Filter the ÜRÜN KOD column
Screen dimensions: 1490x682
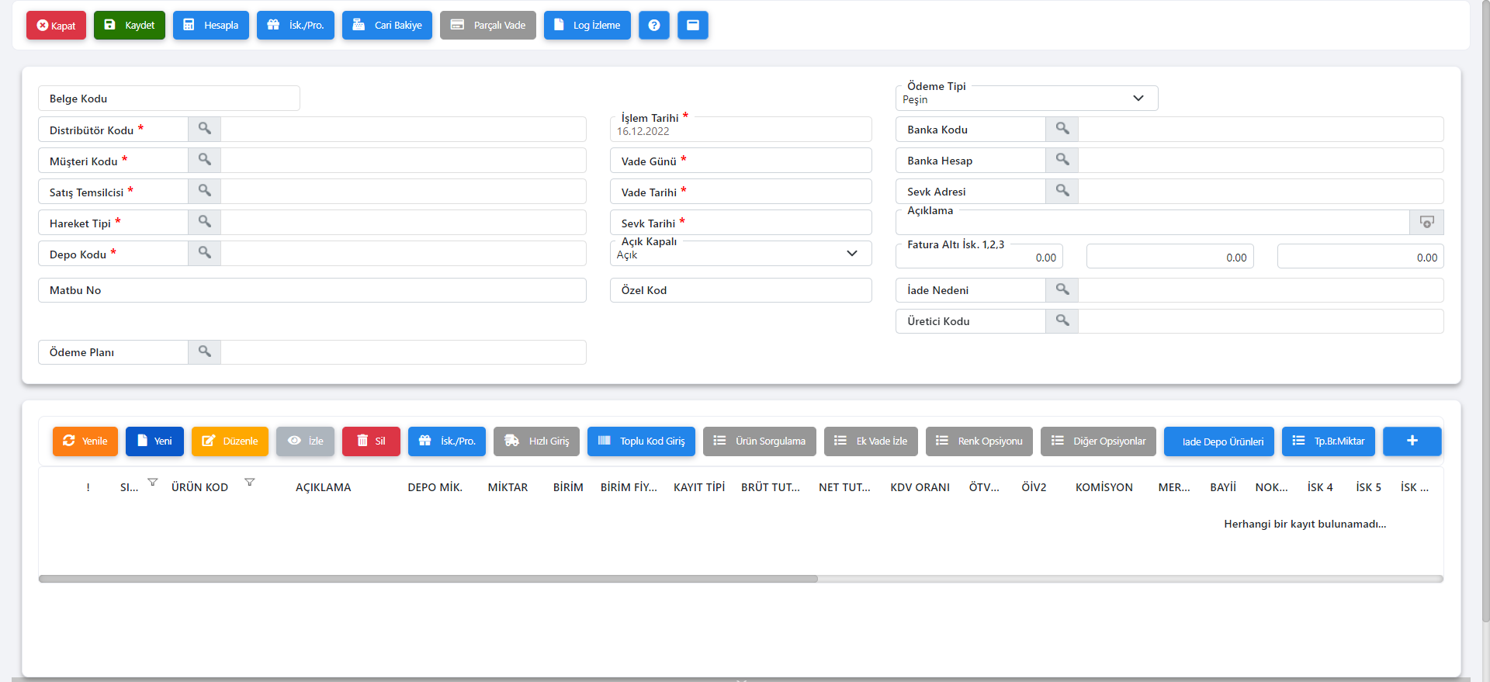249,483
